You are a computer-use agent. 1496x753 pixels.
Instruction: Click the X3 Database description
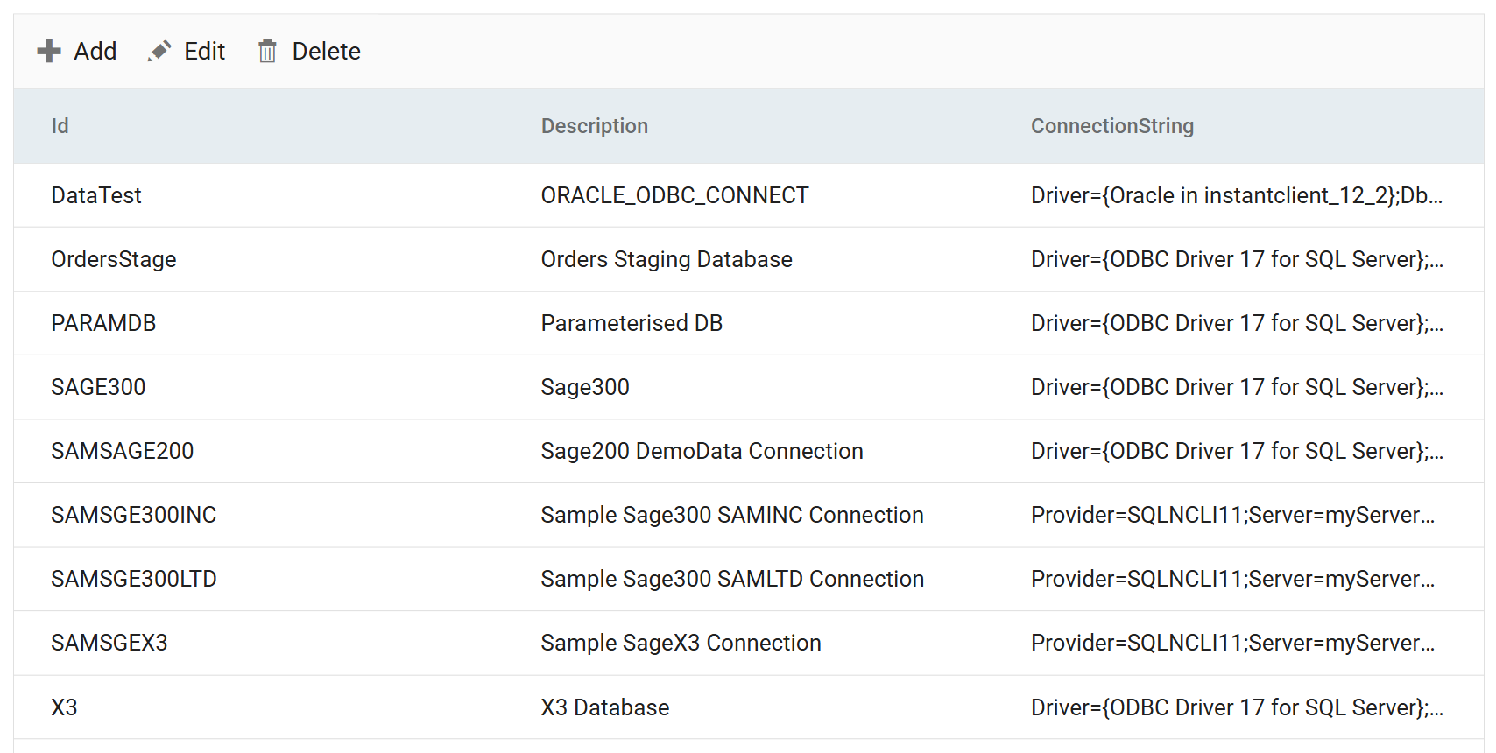point(605,707)
